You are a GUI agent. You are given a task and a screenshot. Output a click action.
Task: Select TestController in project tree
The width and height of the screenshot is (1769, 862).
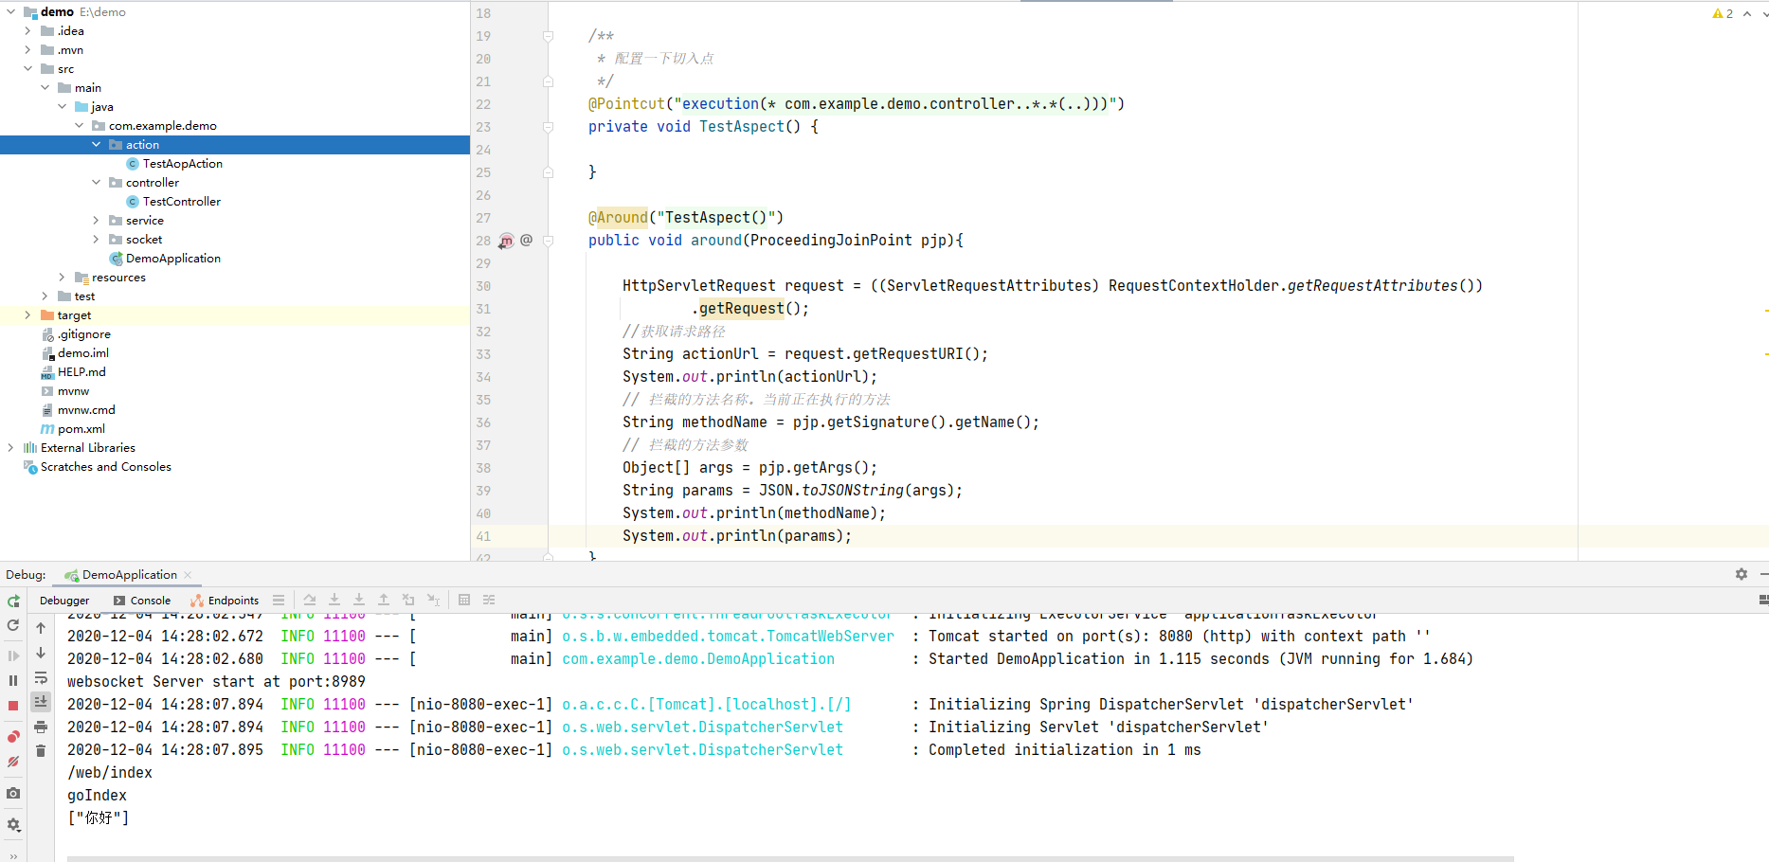(x=181, y=202)
